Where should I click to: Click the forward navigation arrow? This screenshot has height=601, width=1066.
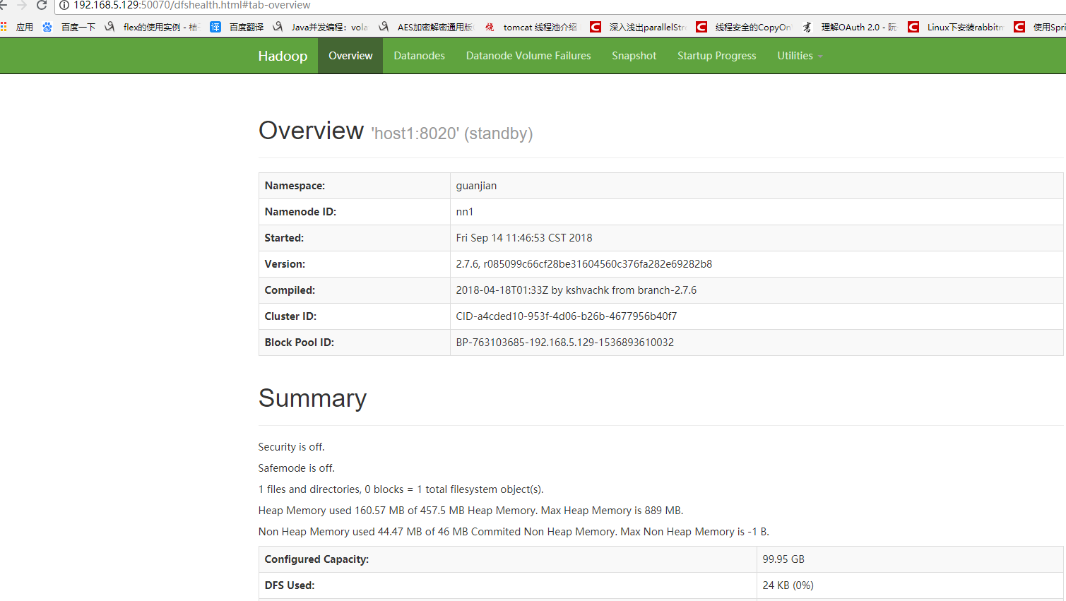coord(21,5)
